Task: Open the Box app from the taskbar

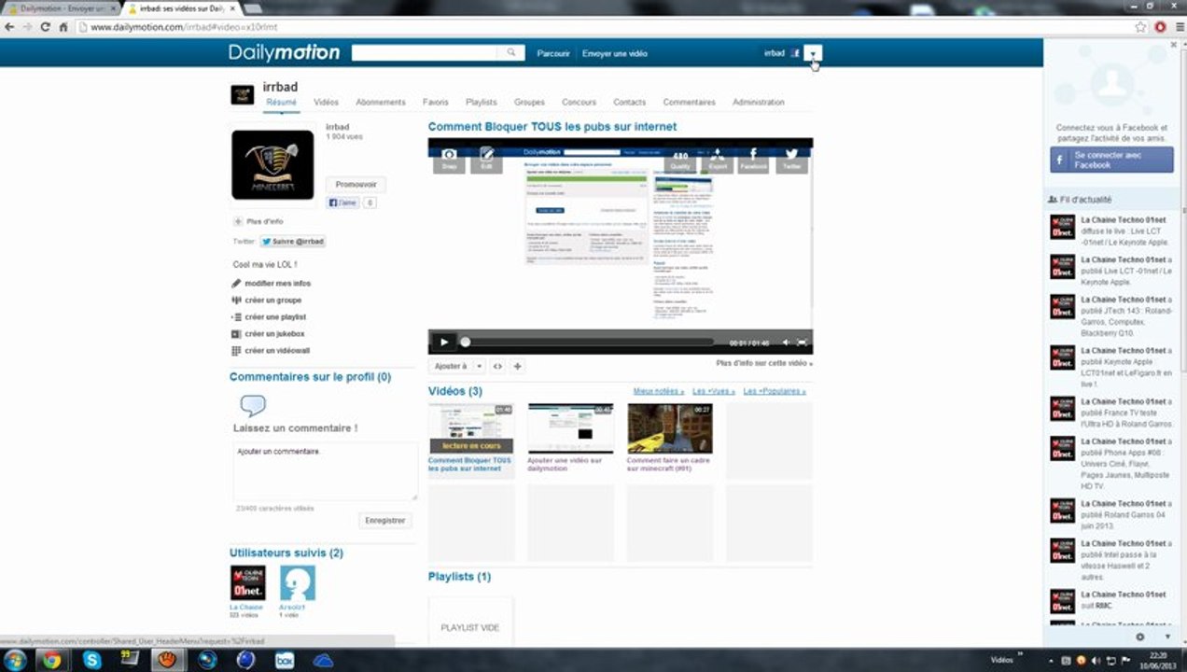Action: coord(285,660)
